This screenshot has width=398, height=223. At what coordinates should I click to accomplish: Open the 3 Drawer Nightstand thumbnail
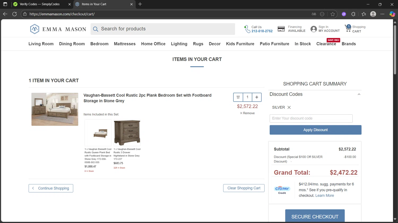tap(127, 133)
